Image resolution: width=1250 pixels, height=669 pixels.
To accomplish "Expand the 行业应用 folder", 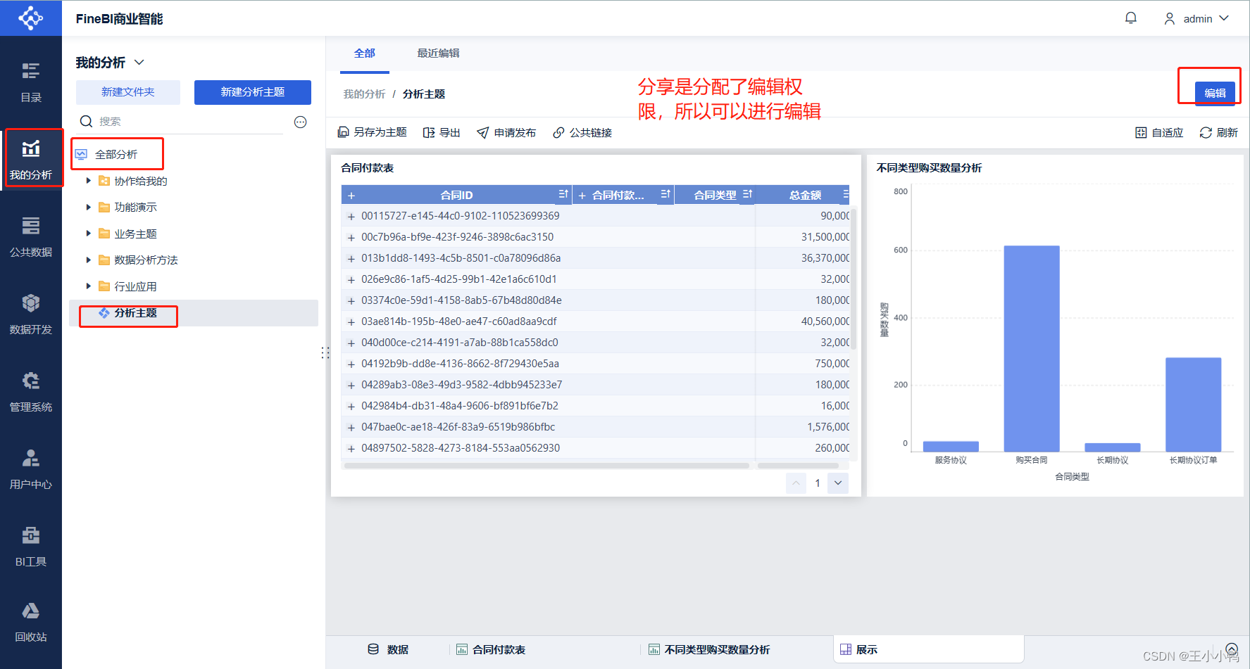I will point(88,286).
